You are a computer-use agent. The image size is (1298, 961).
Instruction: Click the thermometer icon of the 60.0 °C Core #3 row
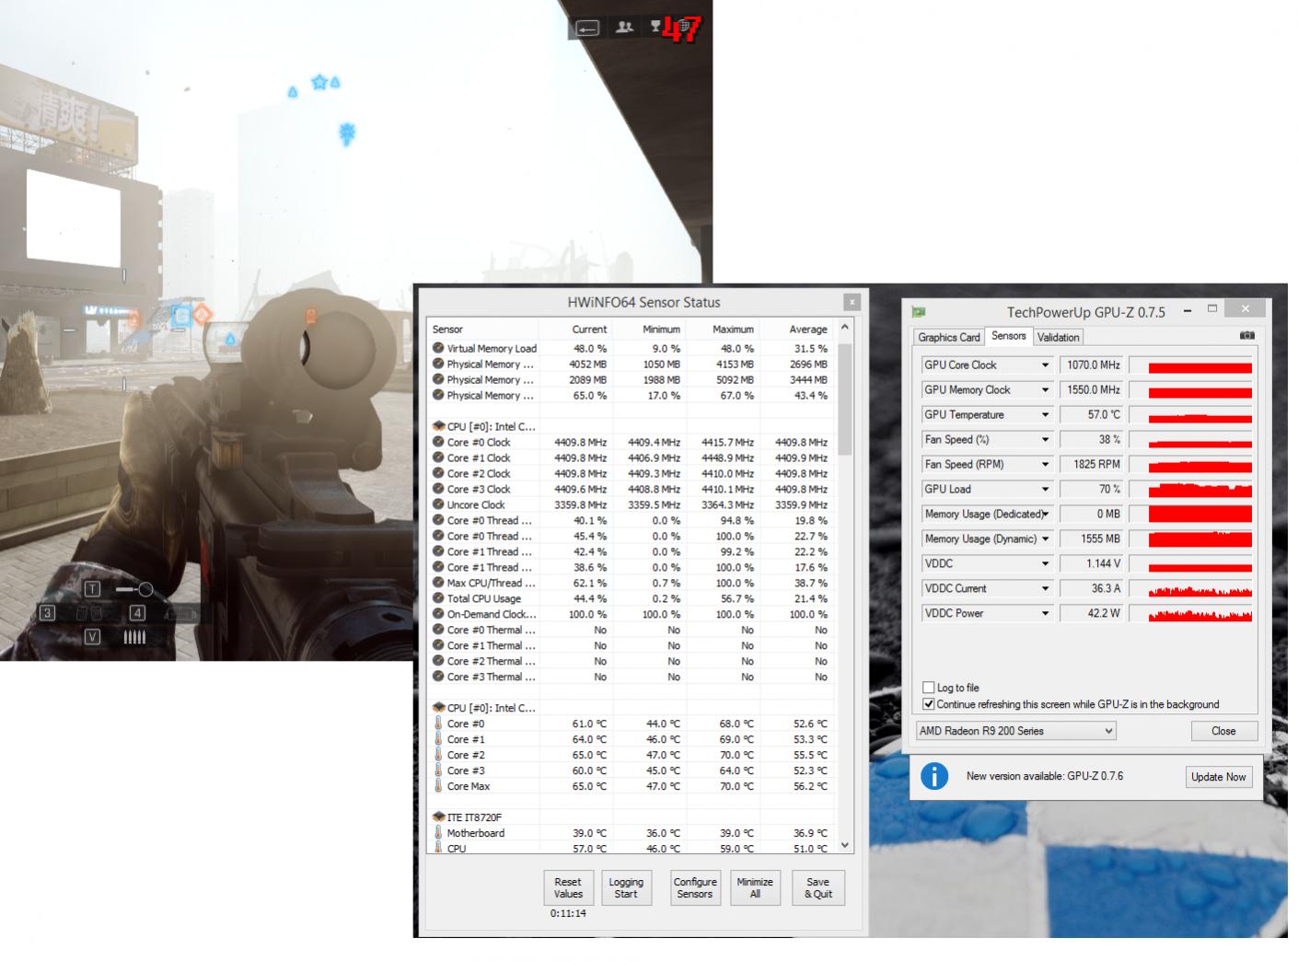click(438, 770)
